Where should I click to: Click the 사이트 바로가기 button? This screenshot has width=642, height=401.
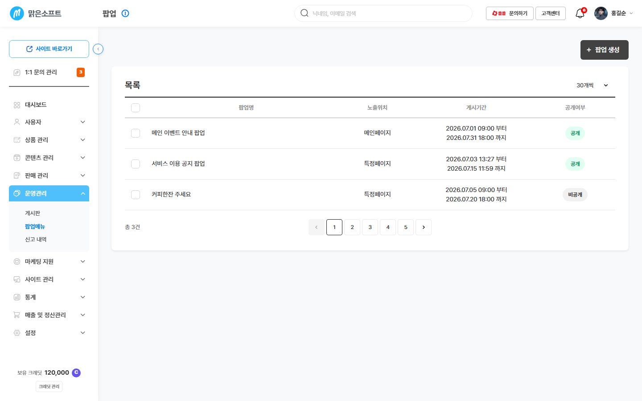click(x=49, y=49)
